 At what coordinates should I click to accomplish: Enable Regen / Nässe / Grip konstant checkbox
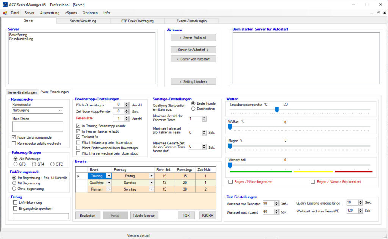point(313,181)
